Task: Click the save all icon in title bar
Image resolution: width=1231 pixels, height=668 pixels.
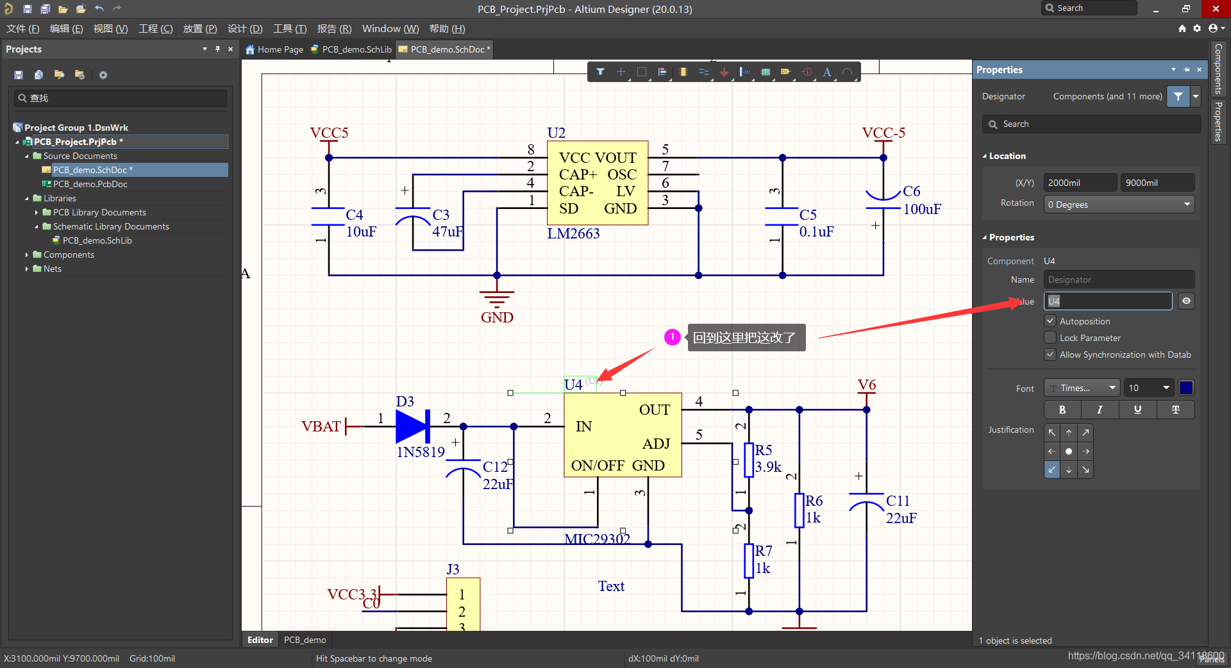Action: [x=45, y=8]
